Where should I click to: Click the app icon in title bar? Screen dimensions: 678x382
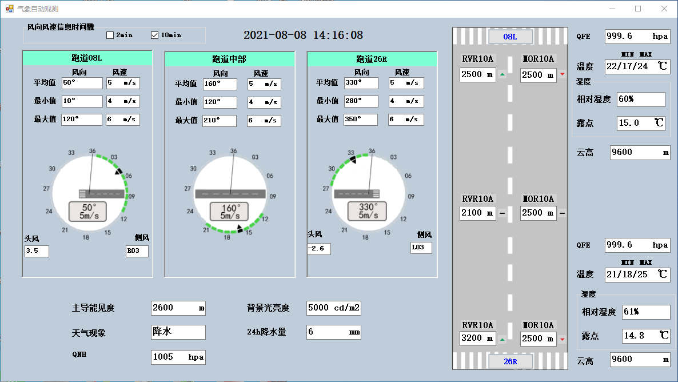click(9, 9)
